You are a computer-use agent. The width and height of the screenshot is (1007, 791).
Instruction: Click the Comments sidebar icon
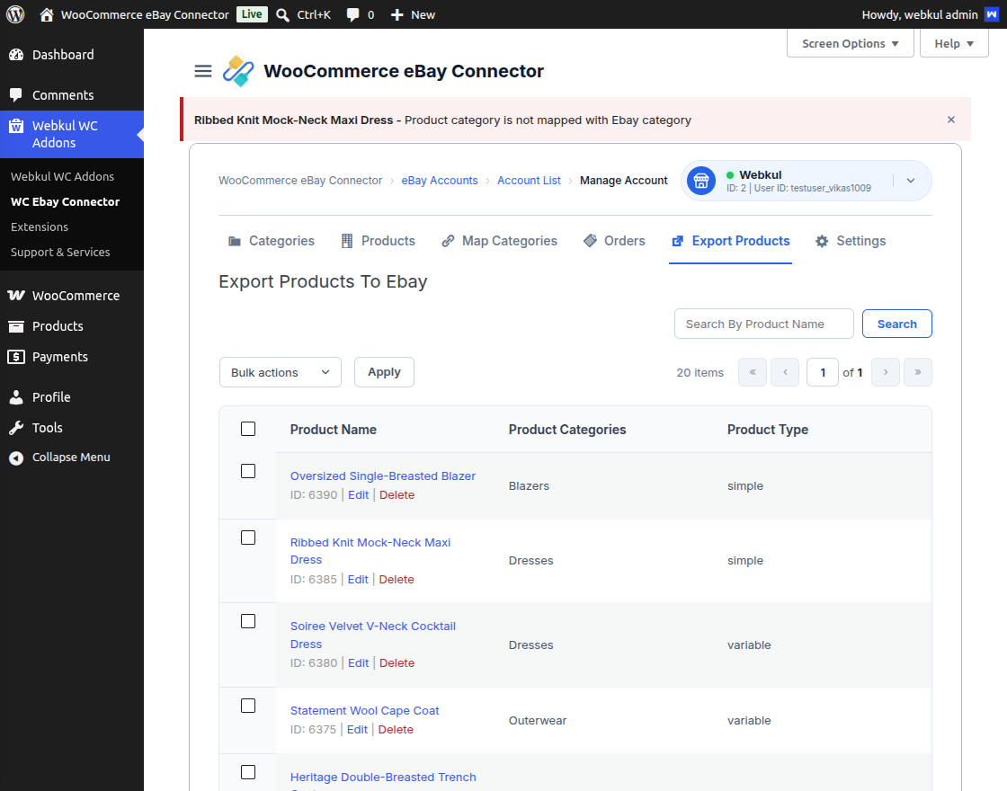pyautogui.click(x=16, y=95)
